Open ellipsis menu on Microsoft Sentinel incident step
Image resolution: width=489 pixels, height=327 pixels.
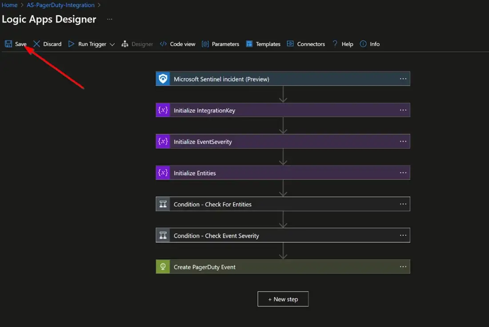(x=403, y=79)
